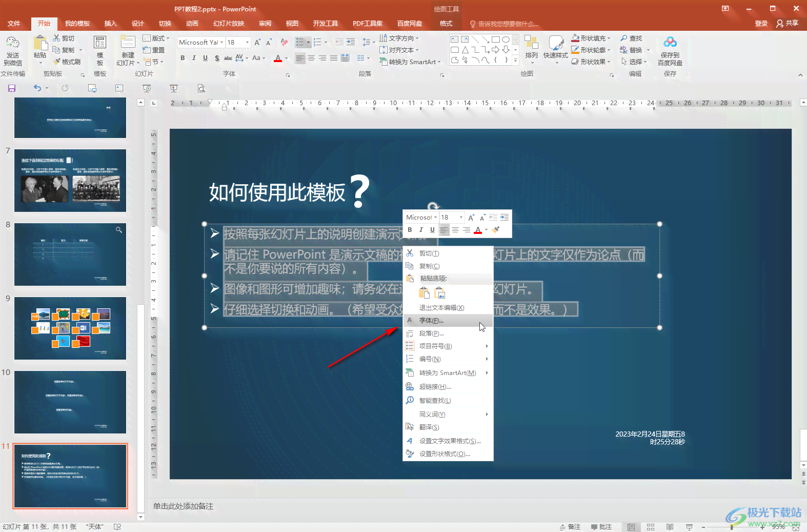The width and height of the screenshot is (807, 532).
Task: Select the triangle shape in shapes gallery
Action: [x=465, y=50]
